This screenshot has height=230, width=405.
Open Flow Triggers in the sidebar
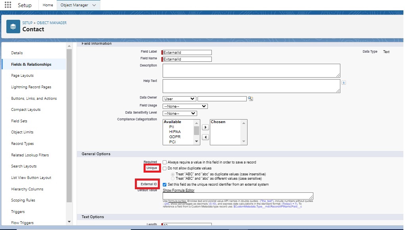click(x=22, y=223)
